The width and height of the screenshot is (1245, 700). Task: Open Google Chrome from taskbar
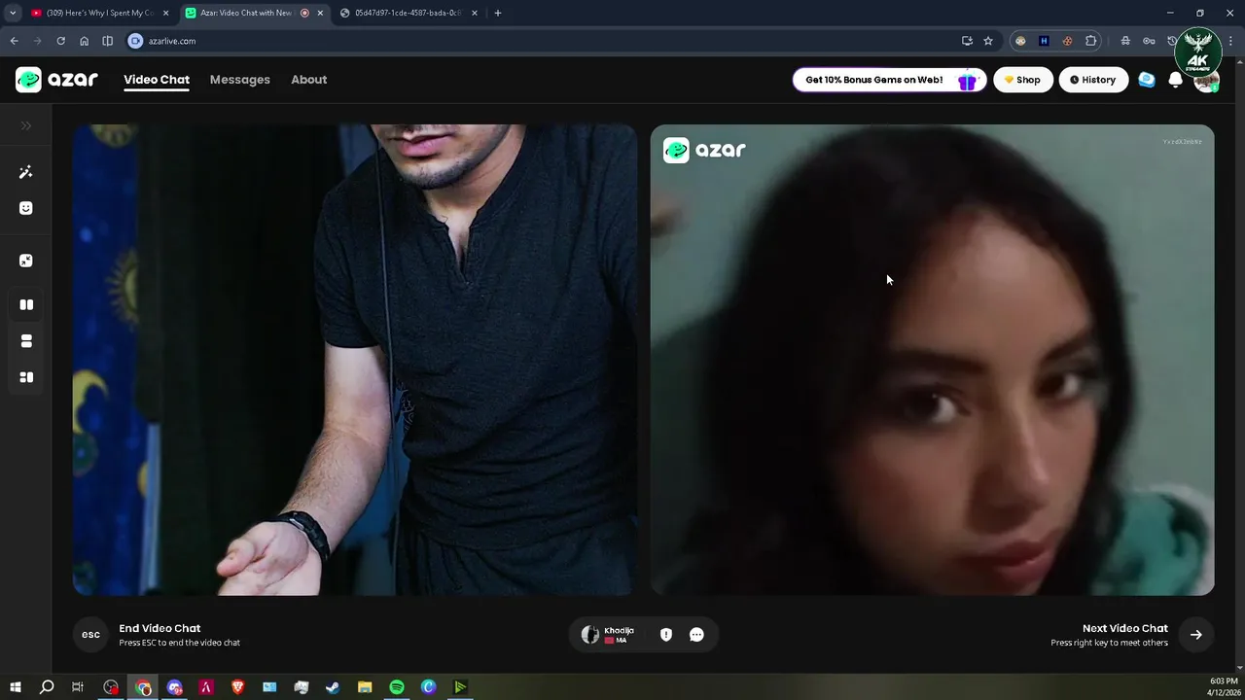point(143,687)
